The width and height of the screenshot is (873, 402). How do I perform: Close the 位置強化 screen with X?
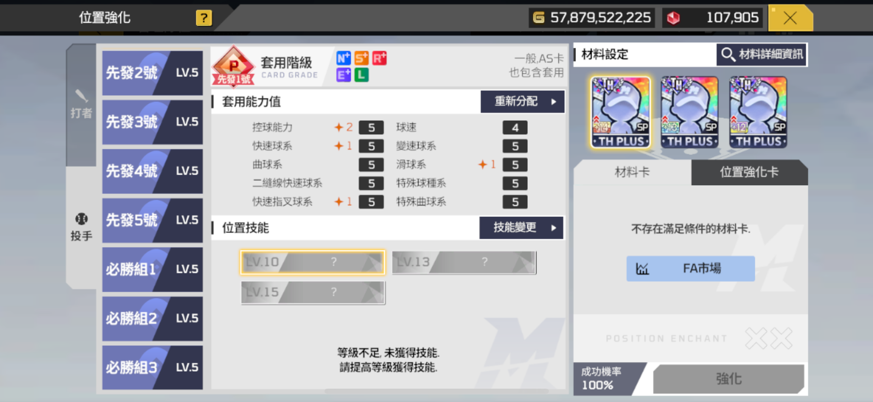click(790, 18)
